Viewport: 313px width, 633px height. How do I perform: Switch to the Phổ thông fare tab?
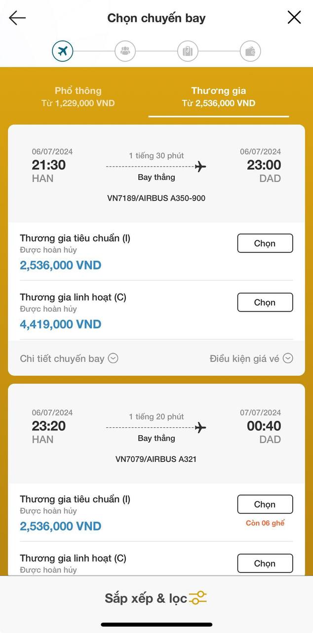(x=78, y=97)
